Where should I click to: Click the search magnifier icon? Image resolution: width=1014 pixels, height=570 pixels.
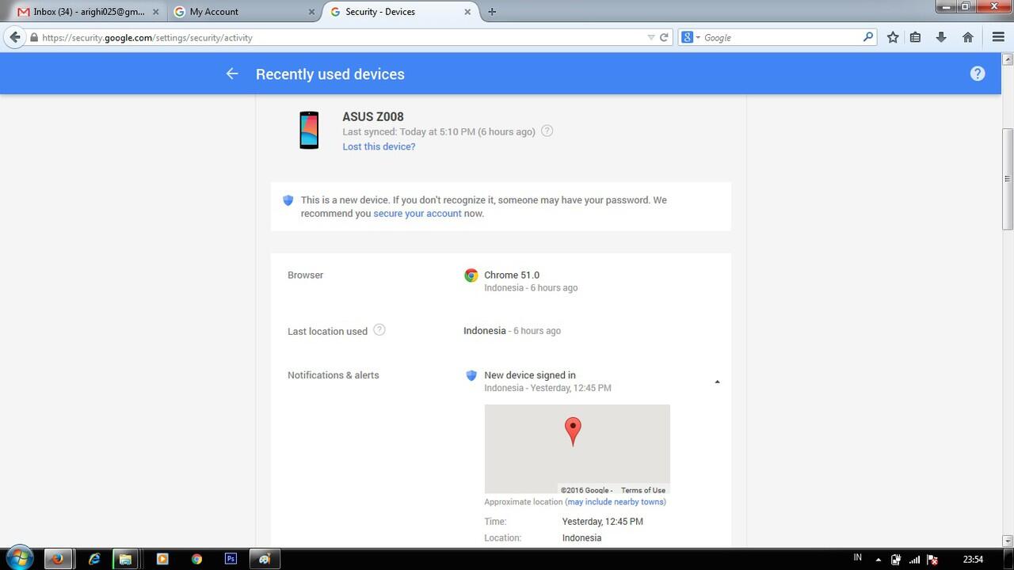(x=868, y=37)
